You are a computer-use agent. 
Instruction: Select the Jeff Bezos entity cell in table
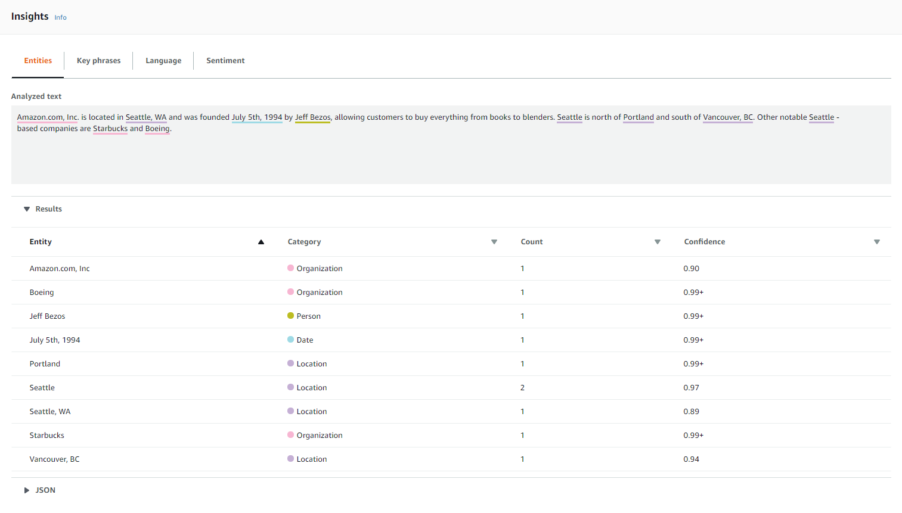(x=47, y=316)
